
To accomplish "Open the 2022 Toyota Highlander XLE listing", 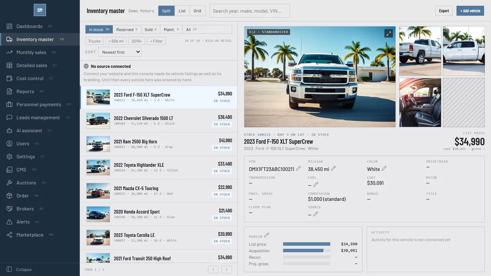I will point(159,168).
